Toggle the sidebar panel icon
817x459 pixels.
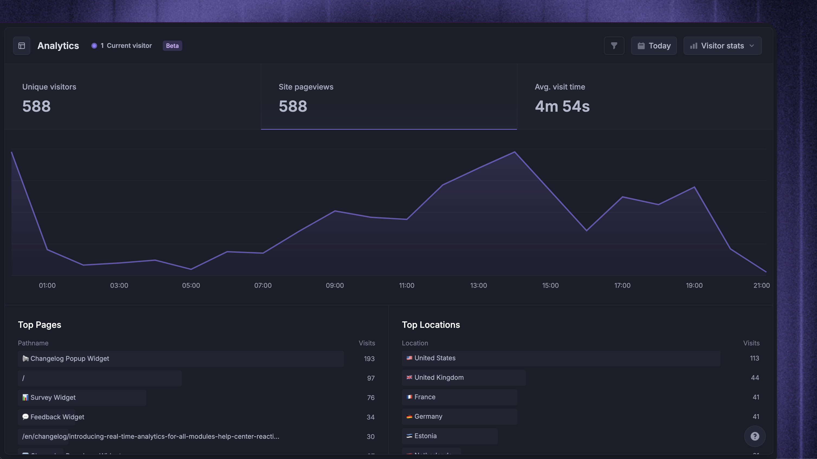(22, 46)
